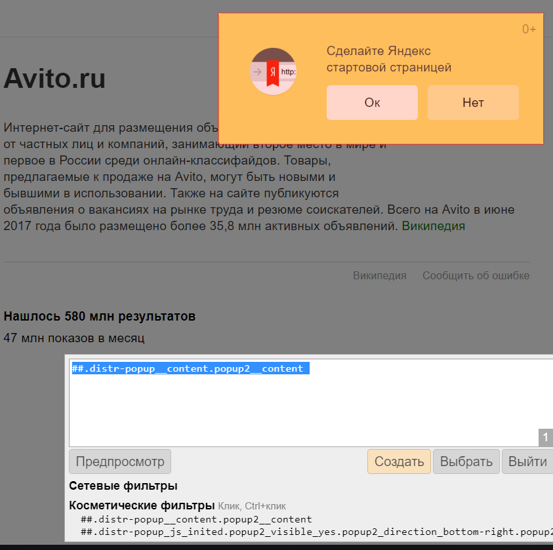
Task: Select cosmetic filter ##.distr-popup__content.popup2__content in list
Action: point(196,519)
